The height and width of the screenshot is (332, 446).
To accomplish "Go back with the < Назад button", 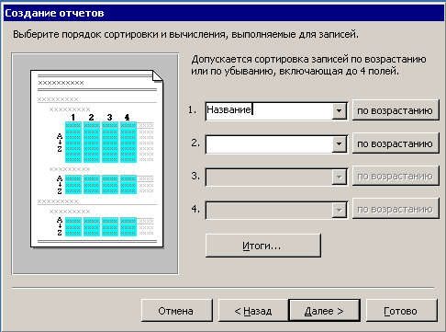I will pos(253,311).
